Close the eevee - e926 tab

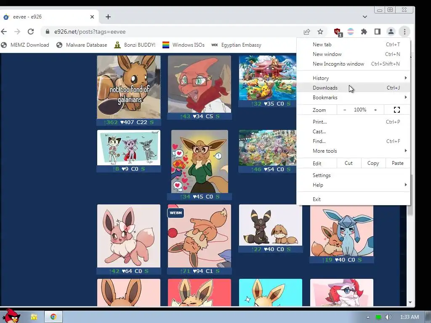click(92, 17)
